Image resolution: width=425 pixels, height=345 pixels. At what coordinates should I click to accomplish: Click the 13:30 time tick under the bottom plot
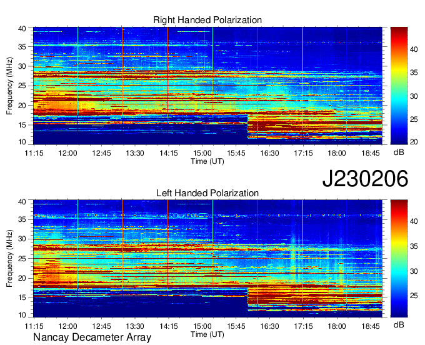click(135, 326)
